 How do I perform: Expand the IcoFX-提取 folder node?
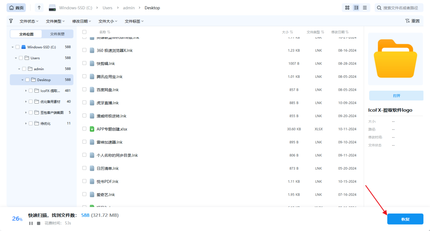point(26,91)
